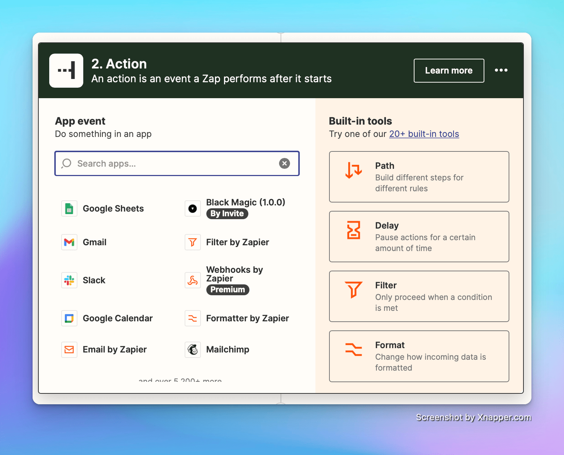
Task: Select the Delay built-in tool card
Action: 419,237
